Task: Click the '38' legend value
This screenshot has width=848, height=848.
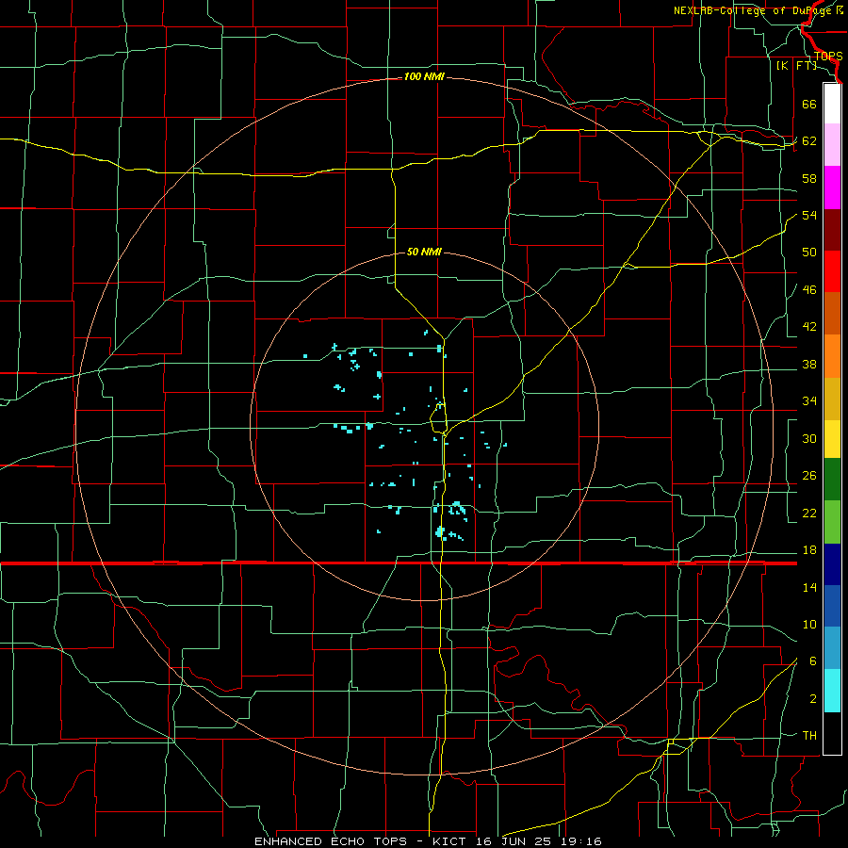Action: (x=809, y=365)
